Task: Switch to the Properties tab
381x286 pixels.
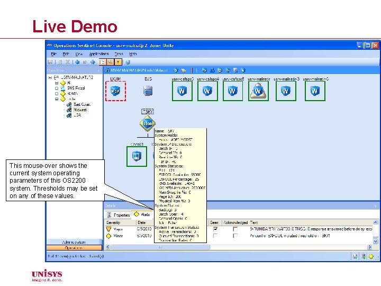Action: (x=119, y=215)
